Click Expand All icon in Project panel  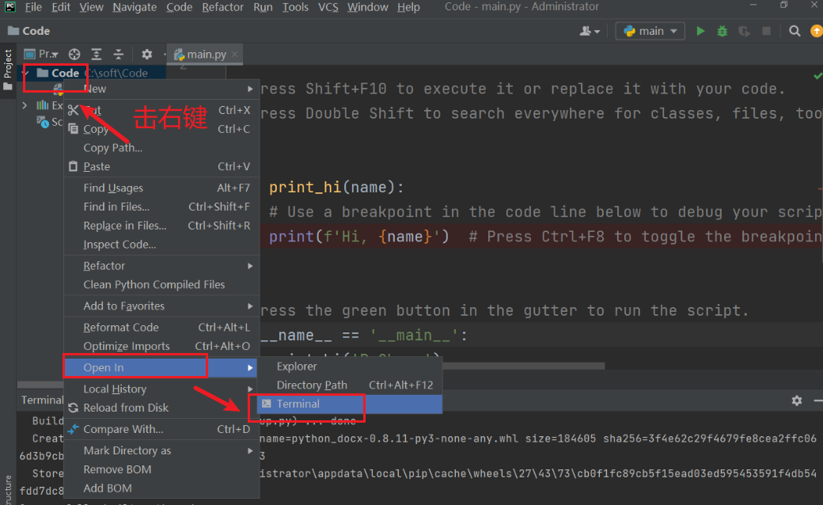tap(96, 54)
